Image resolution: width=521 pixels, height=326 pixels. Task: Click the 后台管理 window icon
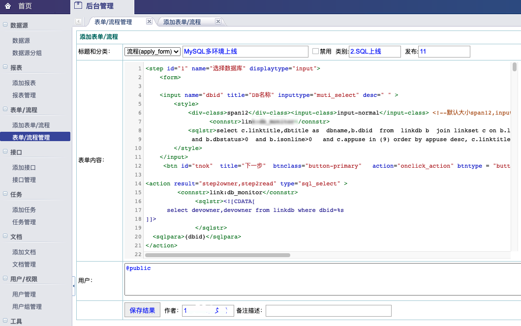[x=78, y=6]
